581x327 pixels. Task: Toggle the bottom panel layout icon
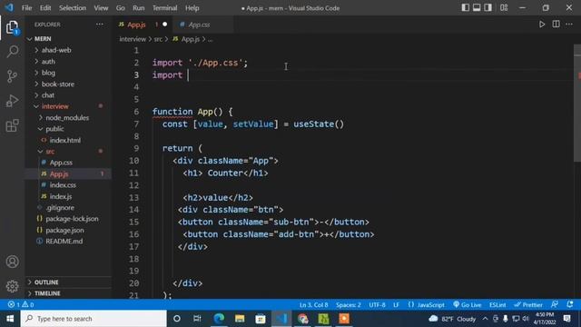tap(477, 8)
